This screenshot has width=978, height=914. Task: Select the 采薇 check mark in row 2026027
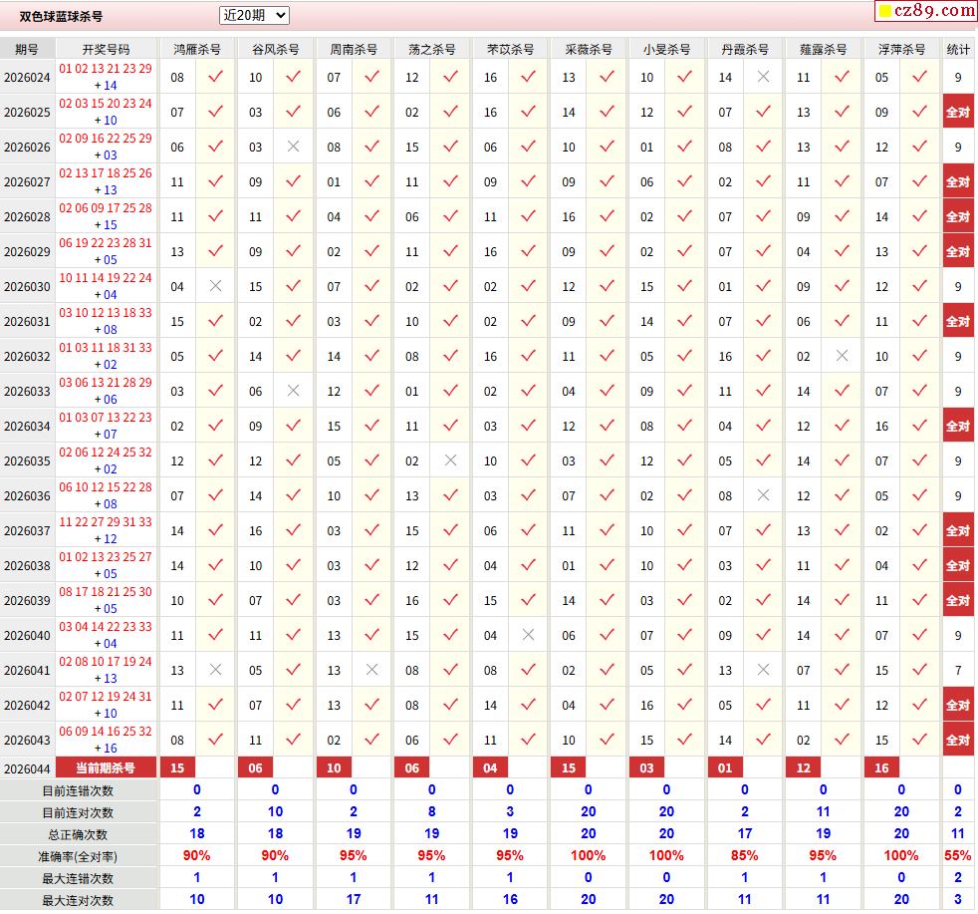point(607,181)
